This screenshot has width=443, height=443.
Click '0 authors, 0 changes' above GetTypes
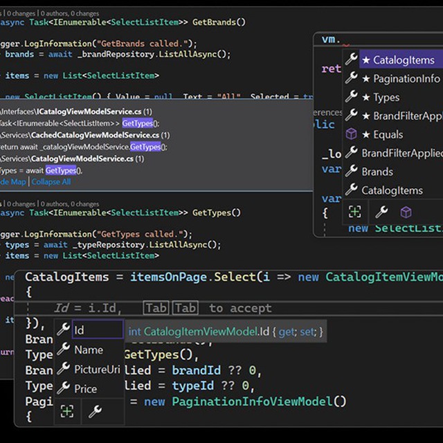point(70,204)
